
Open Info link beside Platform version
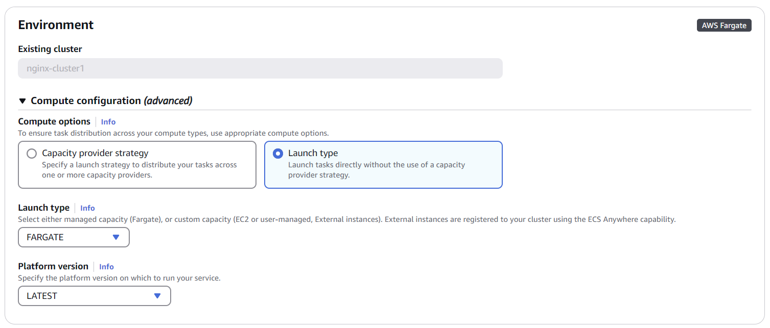[x=106, y=267]
